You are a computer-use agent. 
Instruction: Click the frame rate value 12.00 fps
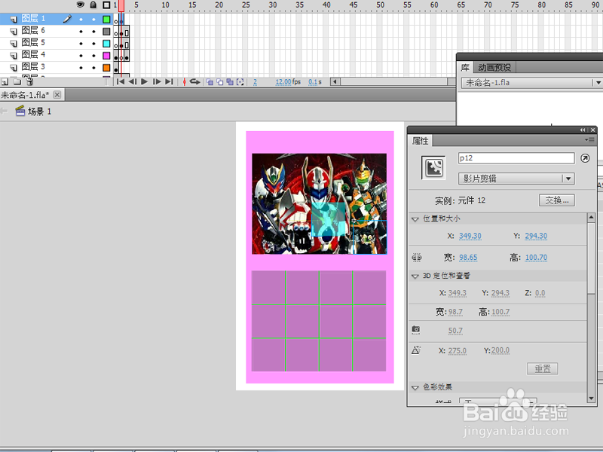[x=288, y=82]
